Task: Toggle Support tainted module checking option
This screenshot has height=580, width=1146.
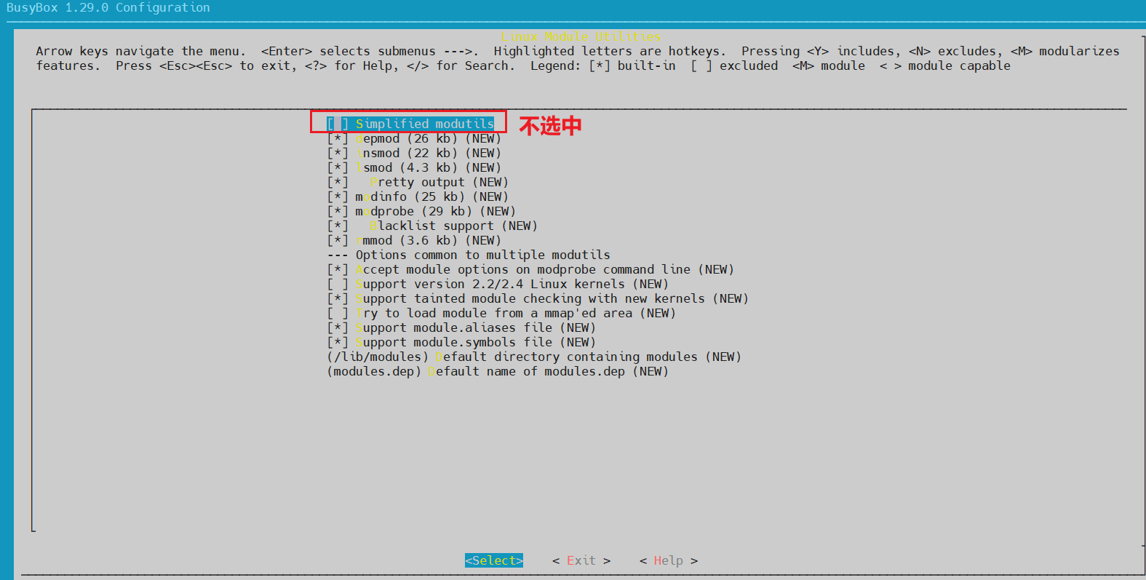Action: pos(538,298)
